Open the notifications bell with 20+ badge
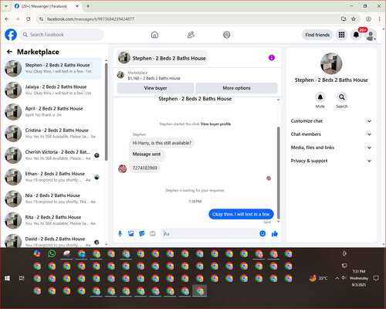386x309 pixels. pos(356,35)
